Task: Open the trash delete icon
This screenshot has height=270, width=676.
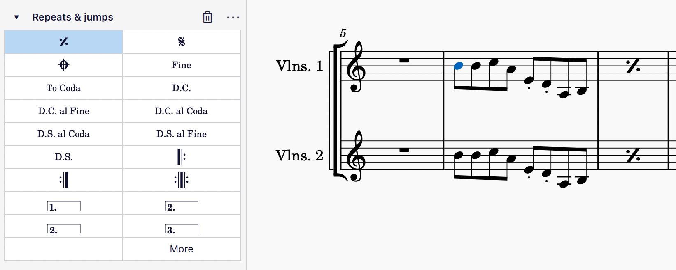Action: tap(207, 17)
